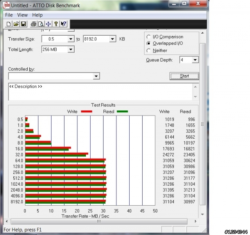Image resolution: width=250 pixels, height=235 pixels.
Task: Click the Transfer Rate - MB / Sec label
Action: point(85,216)
